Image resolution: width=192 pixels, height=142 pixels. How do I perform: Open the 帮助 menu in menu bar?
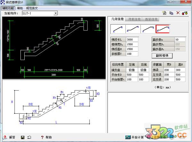(20, 8)
